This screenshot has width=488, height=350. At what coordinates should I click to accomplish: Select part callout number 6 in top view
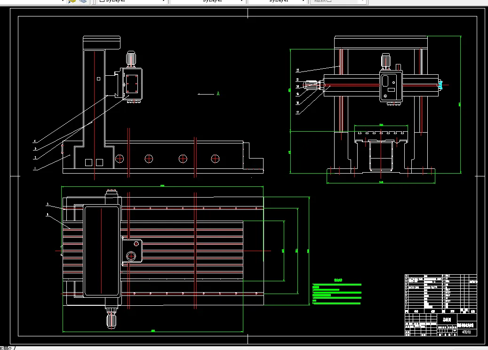coord(48,215)
